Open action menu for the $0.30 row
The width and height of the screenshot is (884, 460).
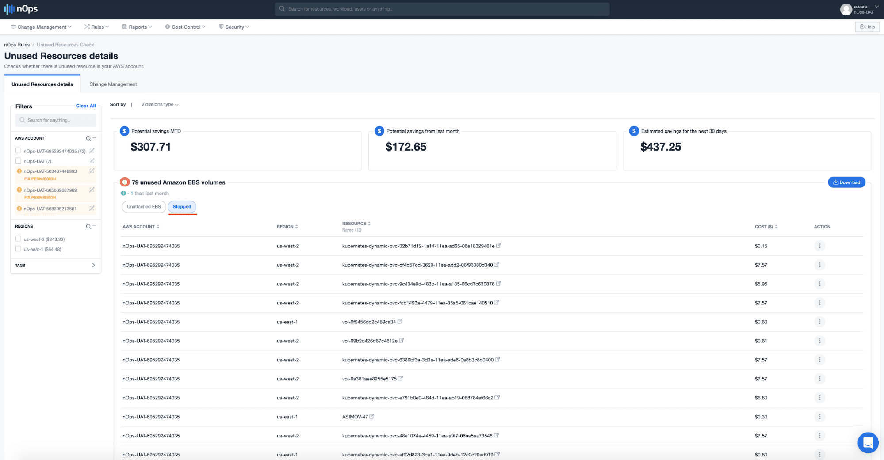[819, 417]
